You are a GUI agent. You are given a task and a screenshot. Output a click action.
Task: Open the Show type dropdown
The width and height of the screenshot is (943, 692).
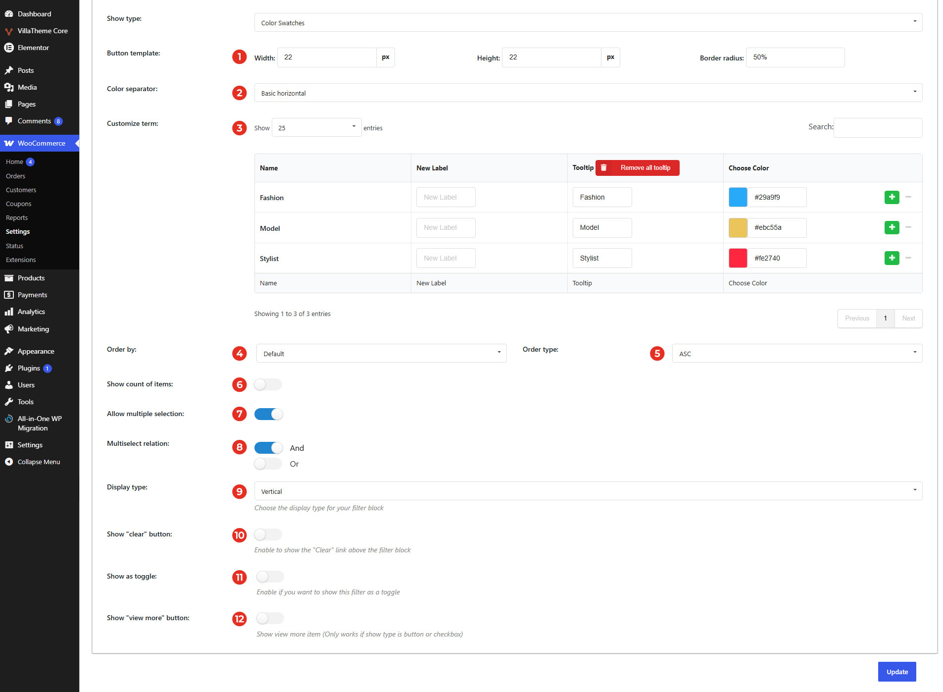tap(588, 22)
